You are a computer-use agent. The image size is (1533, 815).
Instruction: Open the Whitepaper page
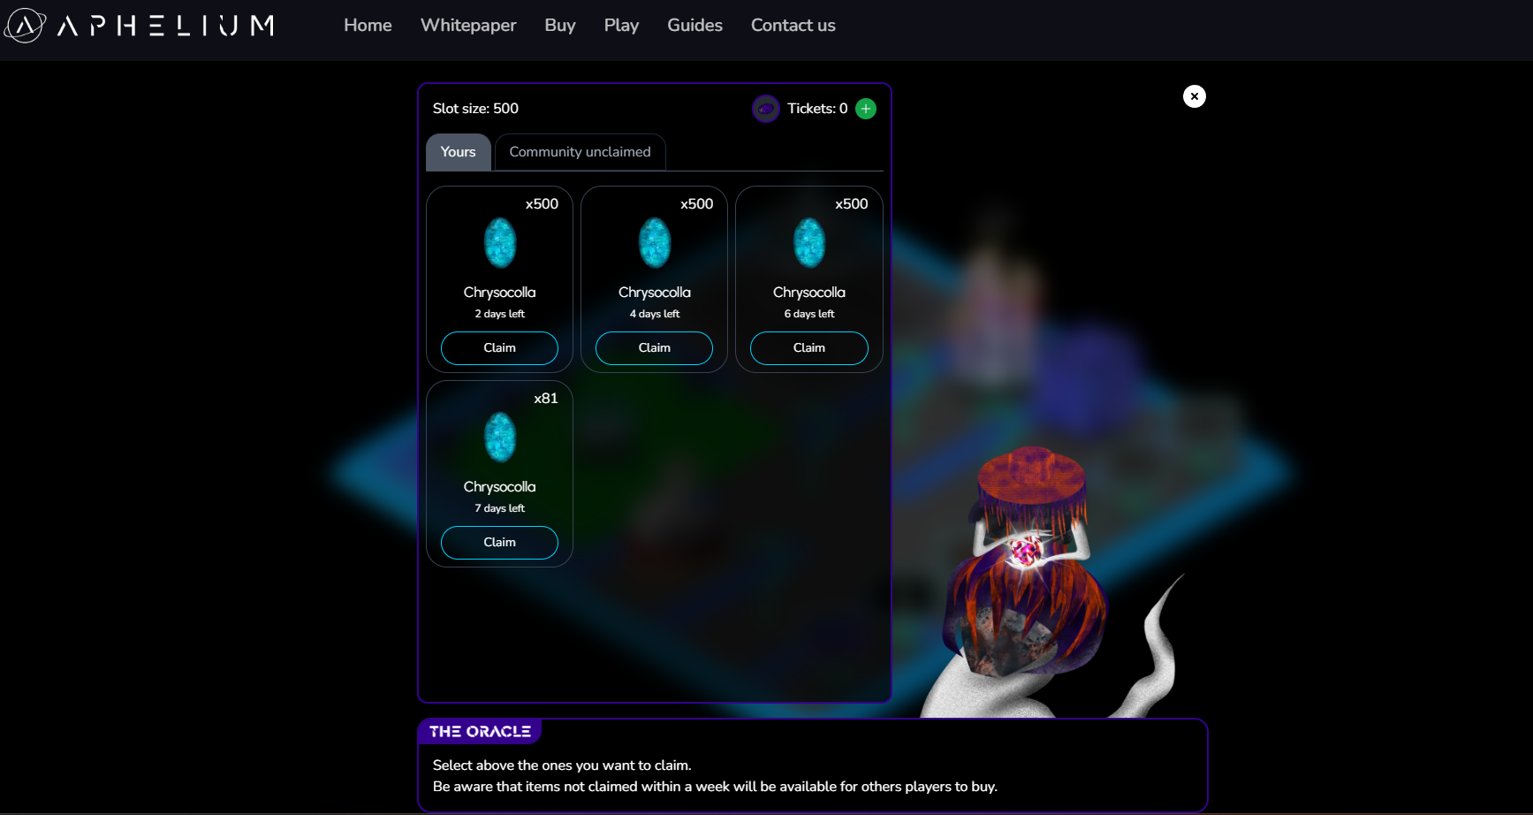[468, 26]
